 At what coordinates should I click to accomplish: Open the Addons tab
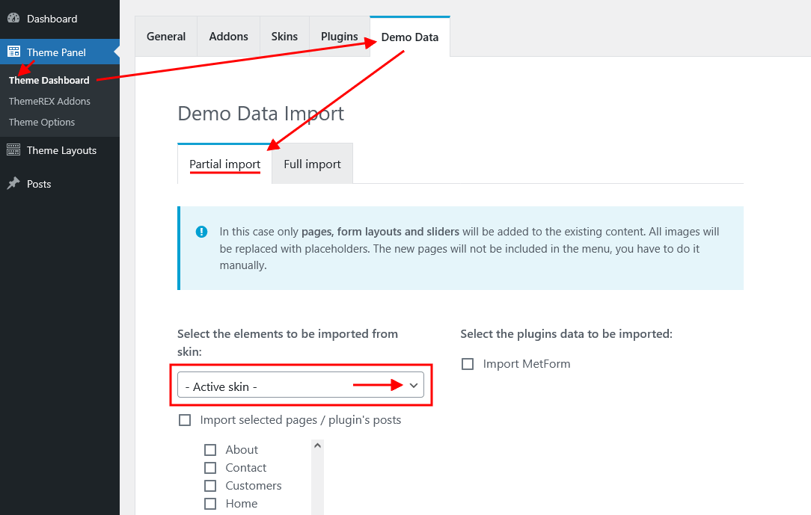tap(228, 37)
